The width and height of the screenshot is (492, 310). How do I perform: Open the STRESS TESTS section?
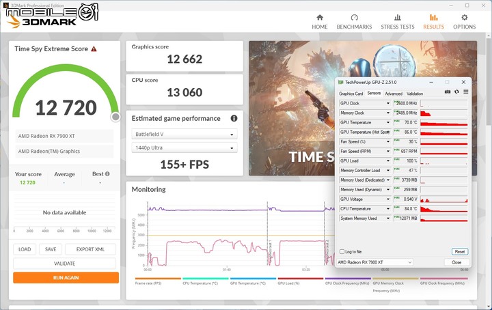[x=397, y=22]
